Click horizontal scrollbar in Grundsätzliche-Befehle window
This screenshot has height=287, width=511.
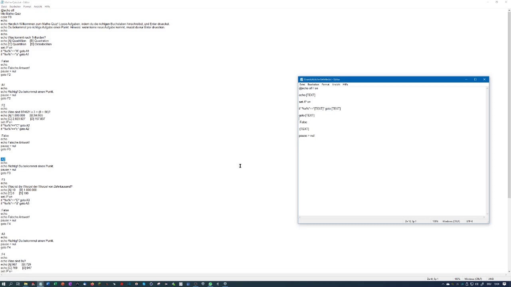[x=392, y=217]
